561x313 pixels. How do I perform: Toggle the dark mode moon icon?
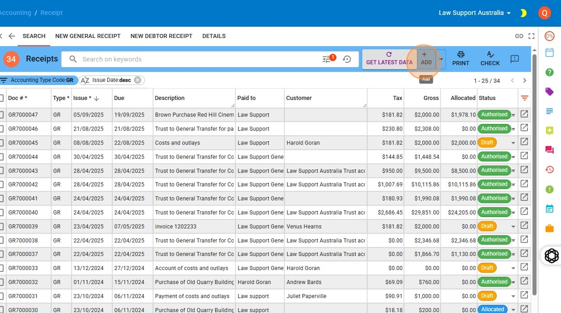(523, 13)
